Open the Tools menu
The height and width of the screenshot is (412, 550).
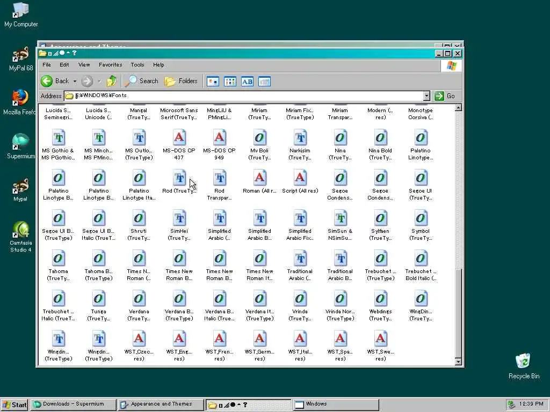tap(137, 65)
